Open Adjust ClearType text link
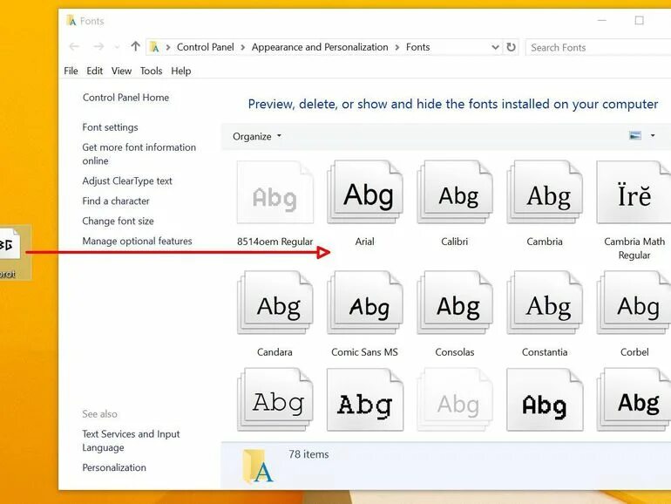Screen dimensions: 671x504 pyautogui.click(x=127, y=181)
